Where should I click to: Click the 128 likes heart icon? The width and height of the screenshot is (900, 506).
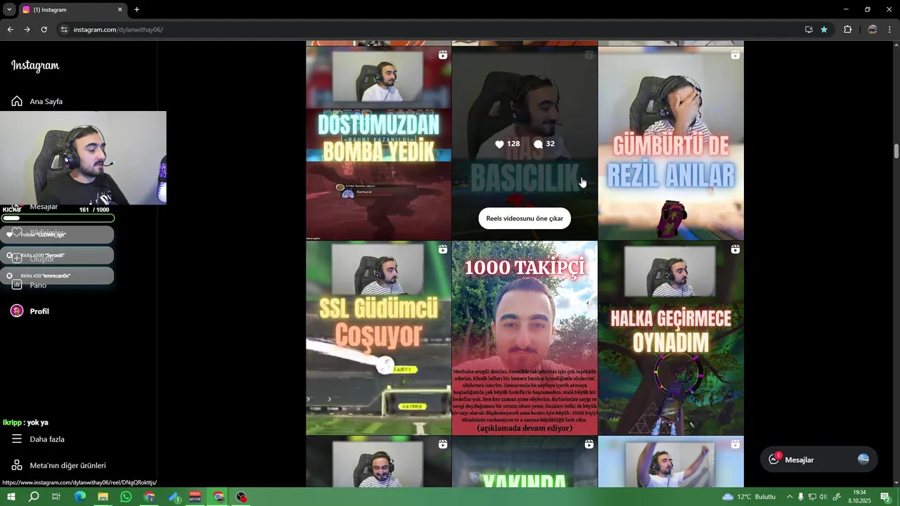point(499,144)
